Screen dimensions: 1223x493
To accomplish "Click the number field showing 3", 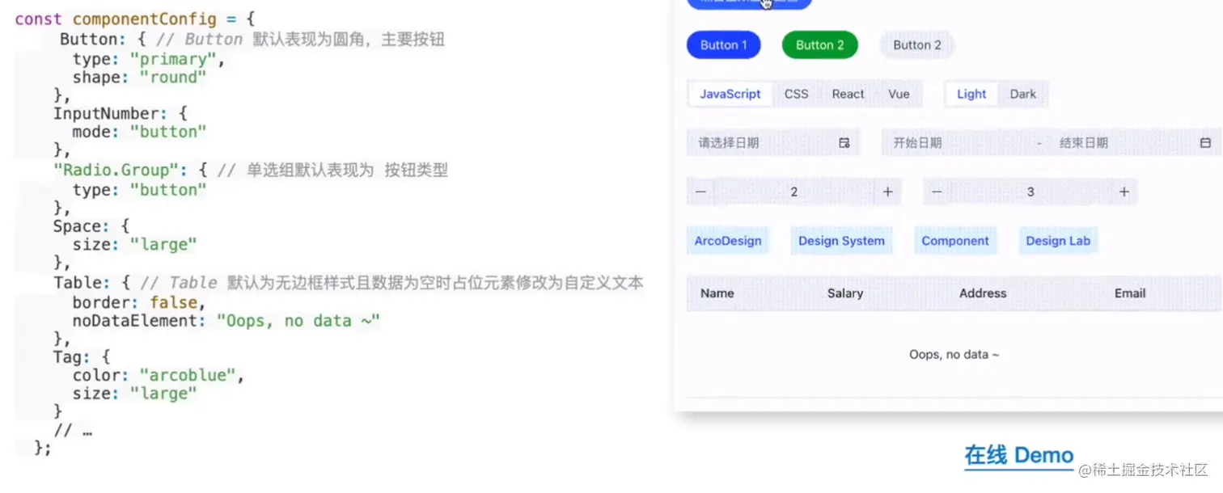I will coord(1030,192).
